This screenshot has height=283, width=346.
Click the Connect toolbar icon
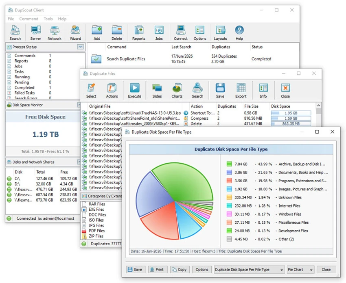[x=181, y=33]
